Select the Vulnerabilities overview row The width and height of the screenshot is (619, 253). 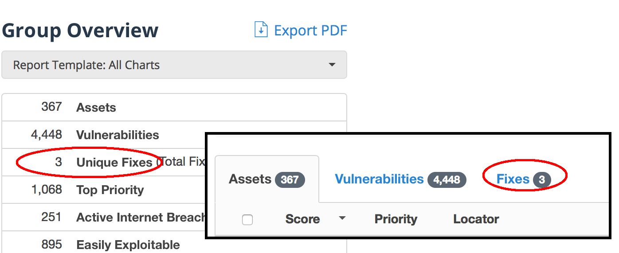(x=104, y=135)
